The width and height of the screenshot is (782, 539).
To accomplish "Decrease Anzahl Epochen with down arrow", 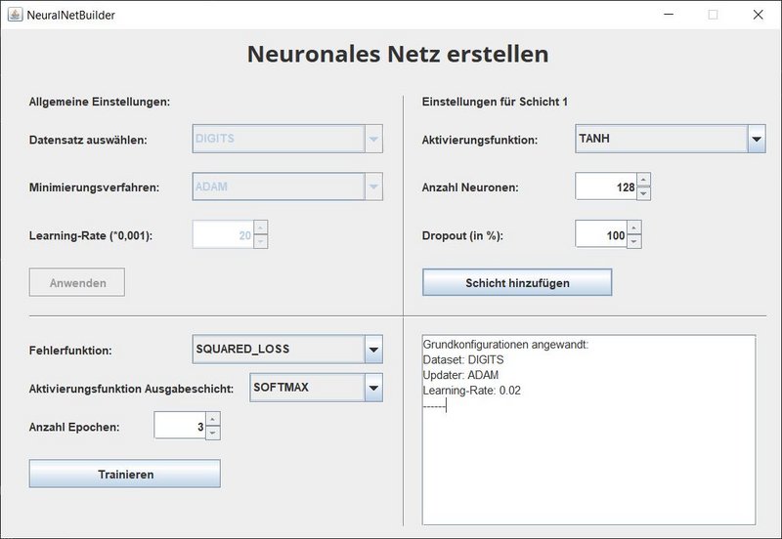I will (213, 433).
